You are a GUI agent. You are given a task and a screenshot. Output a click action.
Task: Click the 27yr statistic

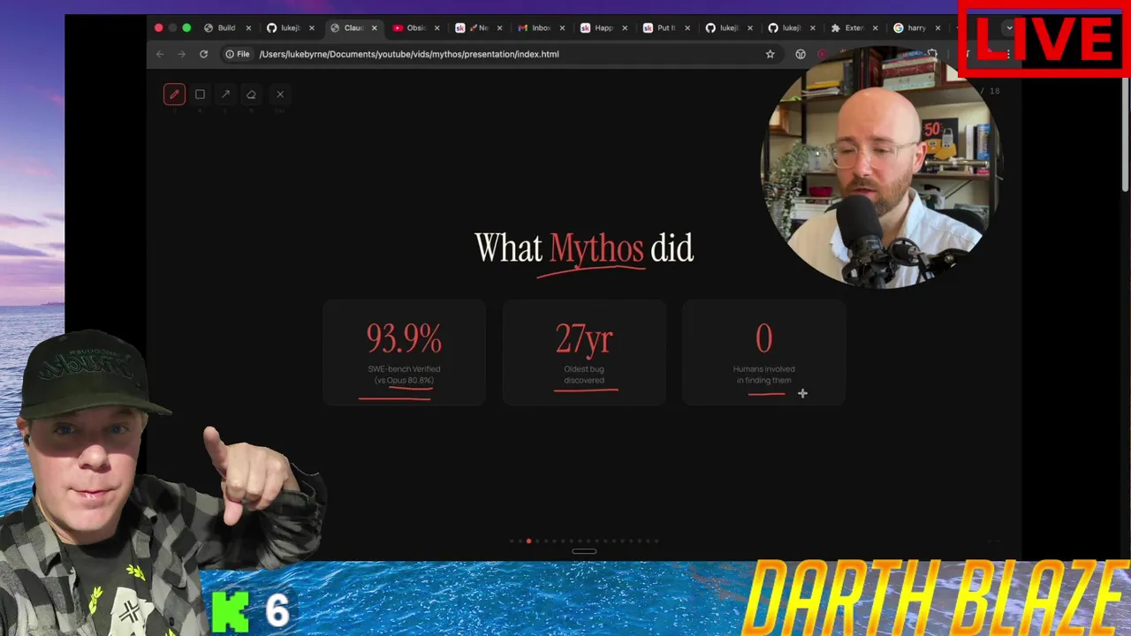[x=584, y=338]
